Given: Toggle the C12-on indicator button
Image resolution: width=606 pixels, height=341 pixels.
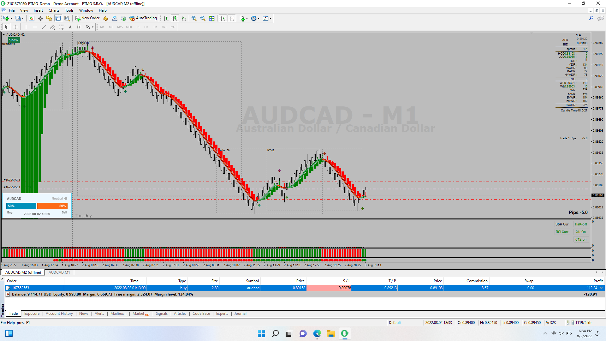Looking at the screenshot, I should tap(581, 239).
